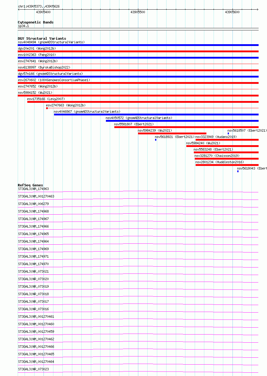Click ruler position label 43905400

tap(43, 12)
